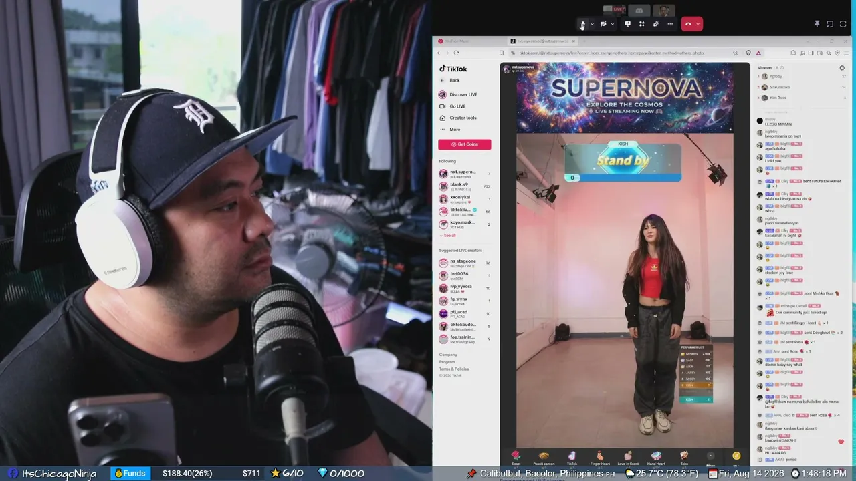This screenshot has height=481, width=856.
Task: Open Creator tools in the sidebar
Action: (457, 118)
